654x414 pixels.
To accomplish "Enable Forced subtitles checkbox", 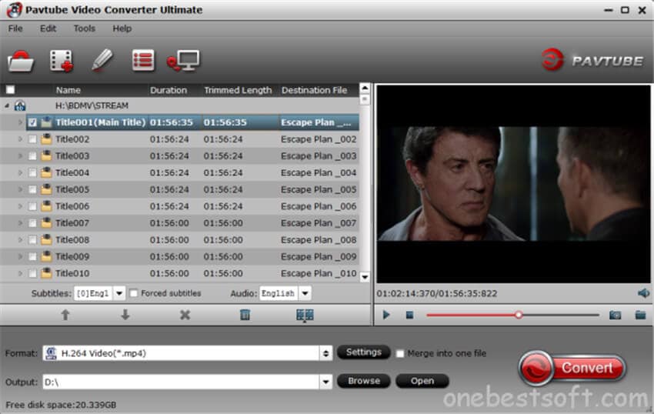I will [x=133, y=293].
